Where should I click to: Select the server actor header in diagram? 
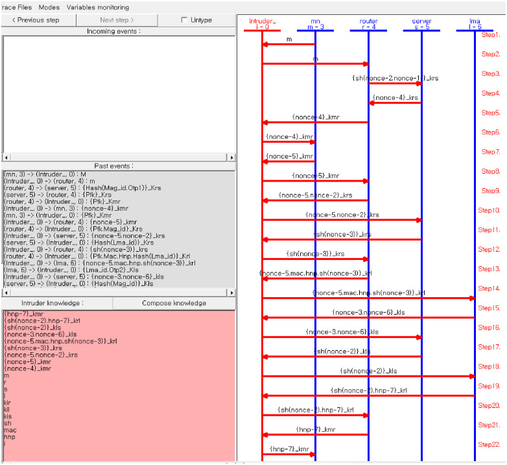tap(421, 24)
